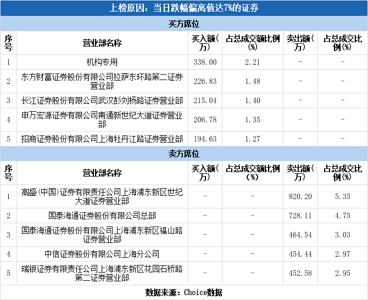The width and height of the screenshot is (368, 300).
Task: Click 营业部名称 header in buyer table
Action: (102, 43)
